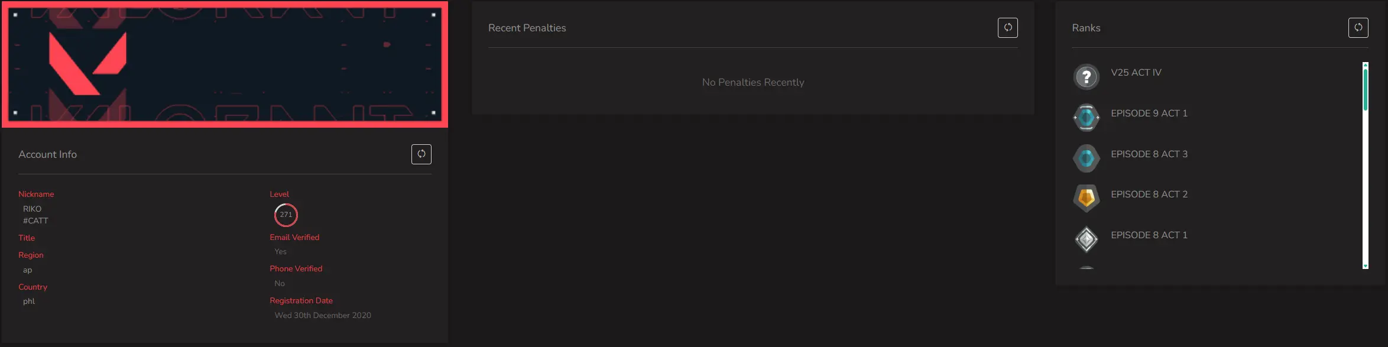
Task: Refresh the Recent Penalties panel
Action: pyautogui.click(x=1007, y=28)
